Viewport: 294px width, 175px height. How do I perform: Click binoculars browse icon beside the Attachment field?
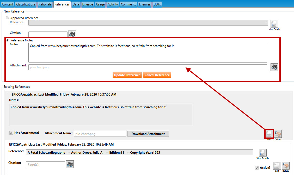pos(274,67)
